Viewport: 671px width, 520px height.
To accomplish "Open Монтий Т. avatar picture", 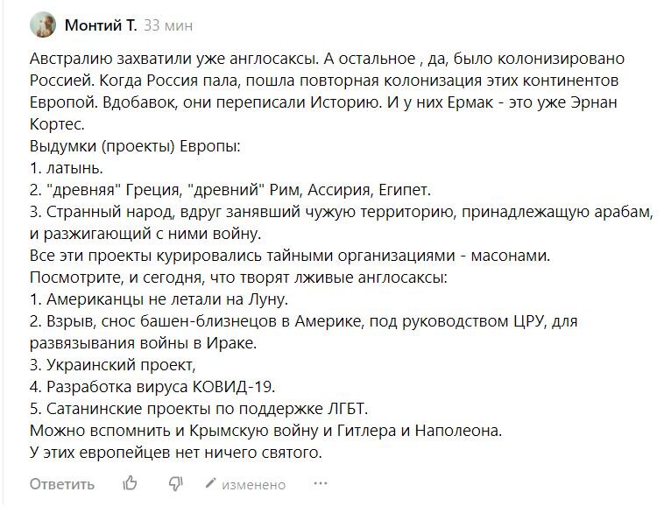I will [43, 25].
